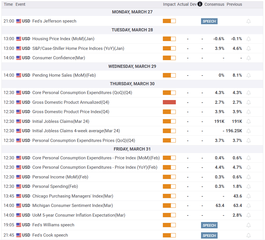The height and width of the screenshot is (240, 265).
Task: Open Consumer Confidence(Mar) event details
Action: (59, 58)
